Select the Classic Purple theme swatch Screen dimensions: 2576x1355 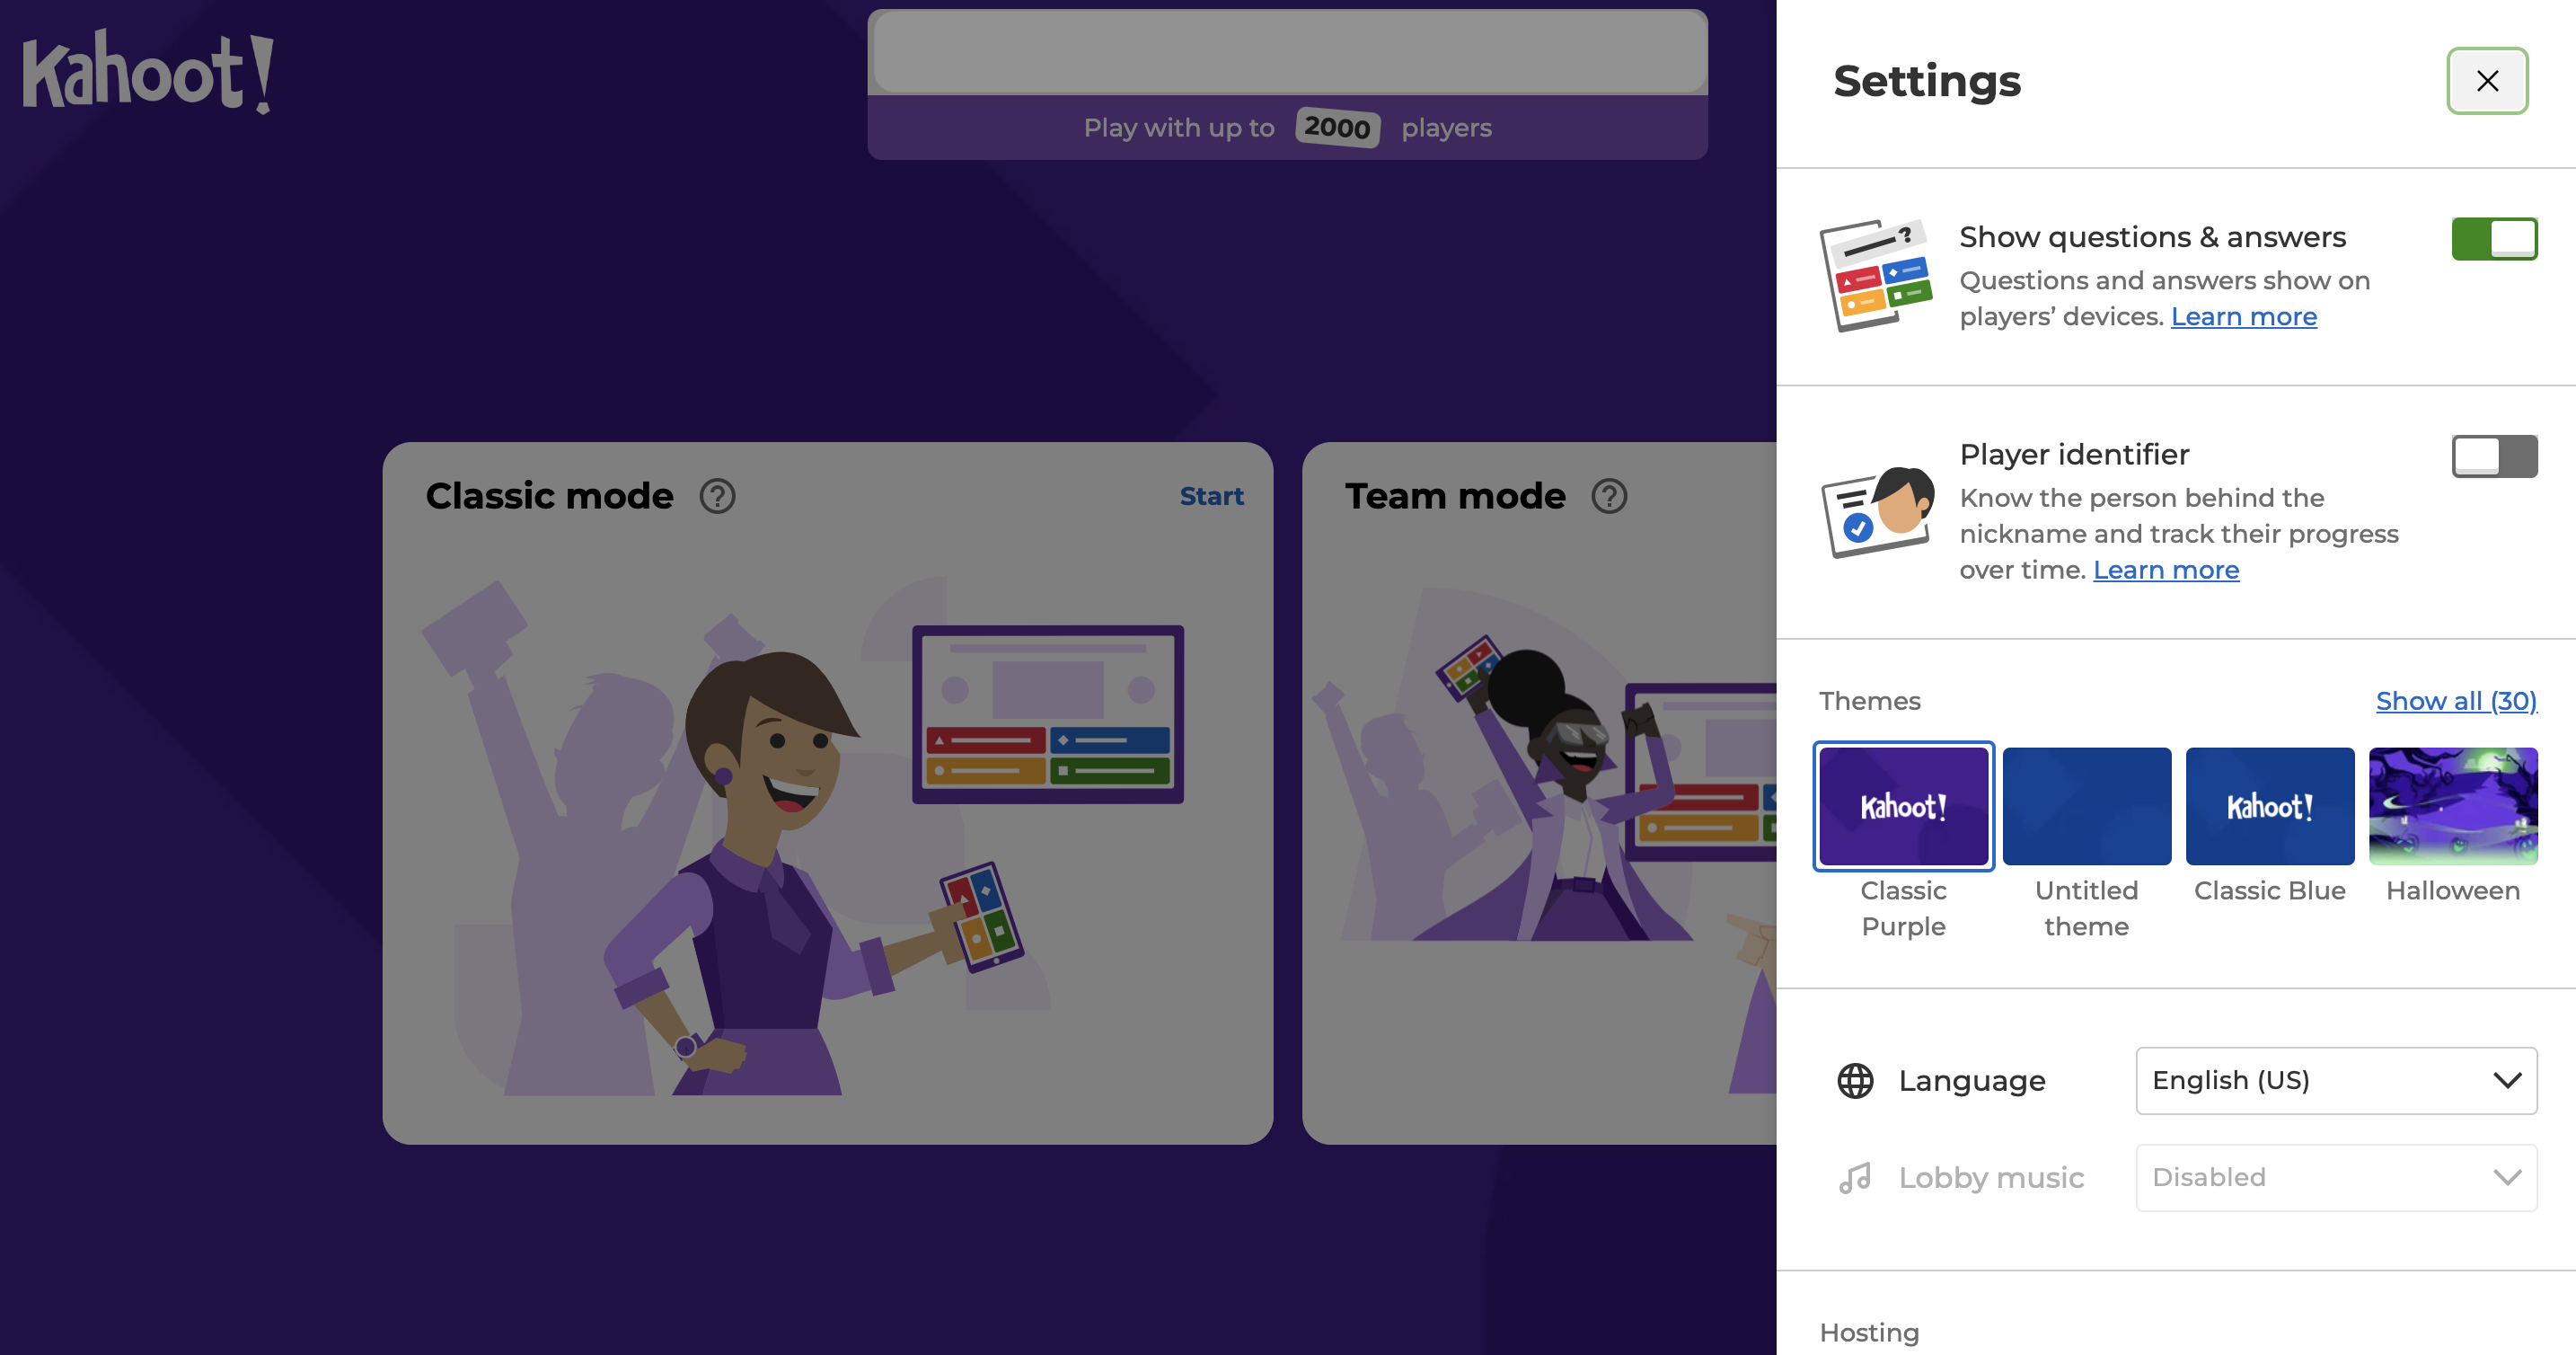pyautogui.click(x=1905, y=804)
